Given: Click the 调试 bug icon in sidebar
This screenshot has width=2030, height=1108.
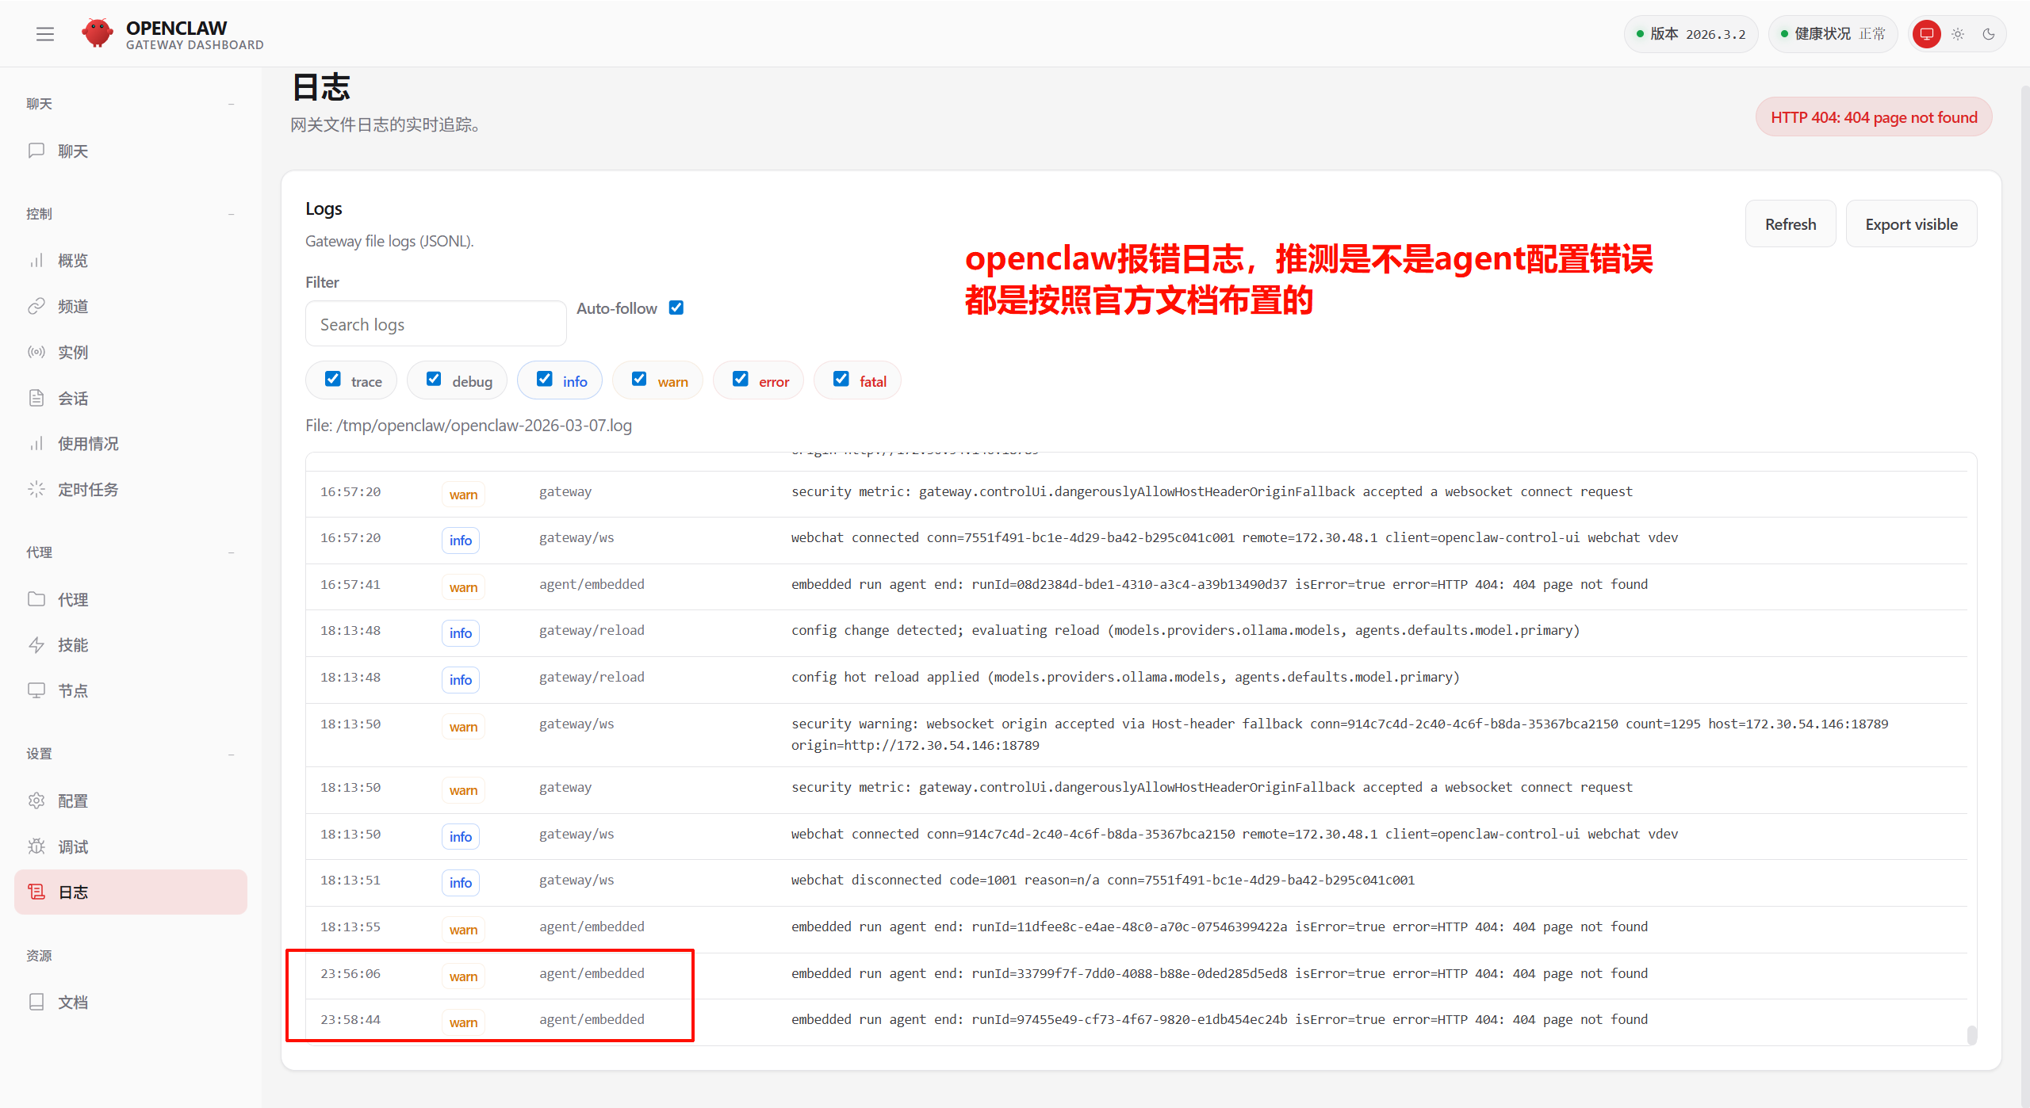Looking at the screenshot, I should point(36,846).
